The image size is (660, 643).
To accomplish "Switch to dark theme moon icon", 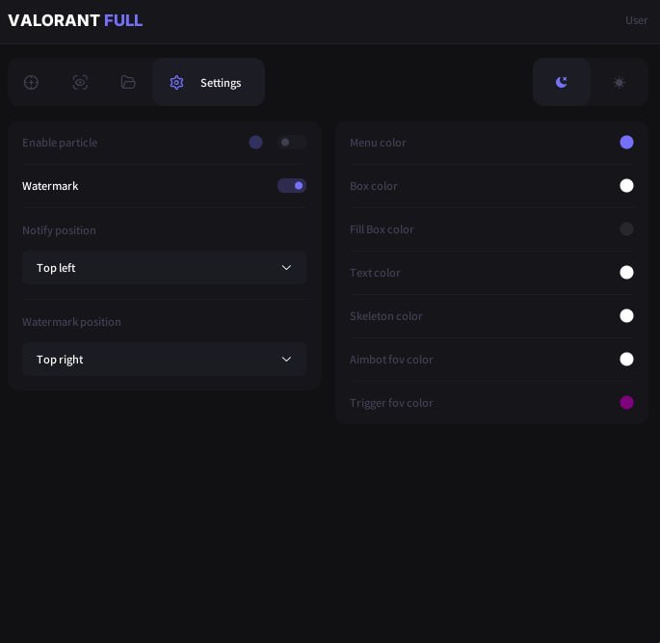I will tap(562, 83).
